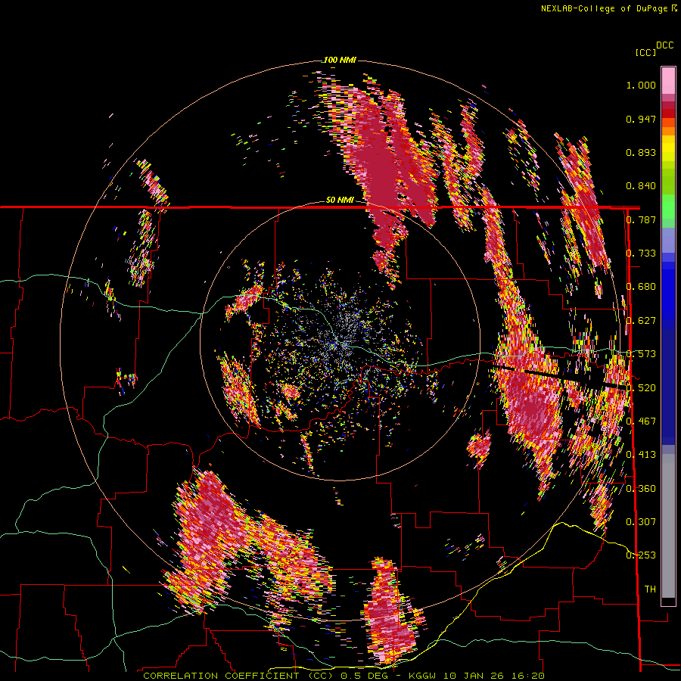This screenshot has width=681, height=681.
Task: Click the KGGW 10 JAN 26 16:20 timestamp
Action: click(476, 676)
